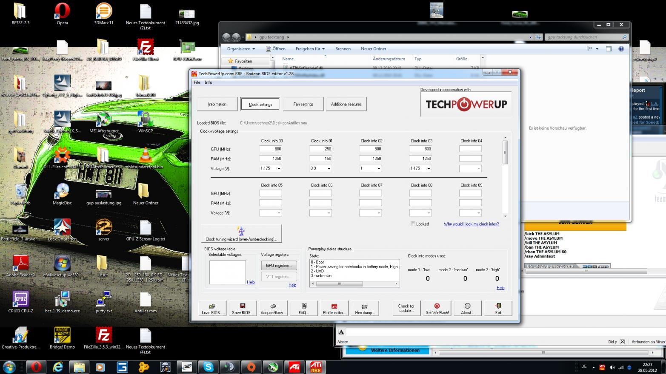Select '0 - Boot' in State list

click(317, 262)
